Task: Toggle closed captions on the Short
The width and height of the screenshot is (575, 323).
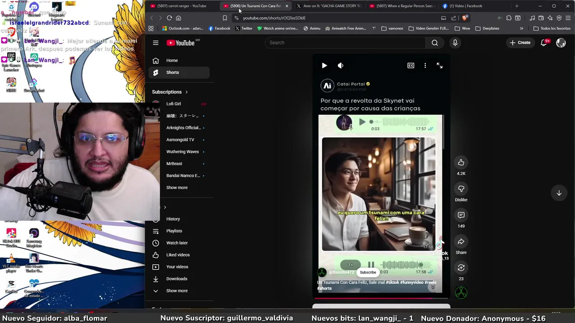Action: click(x=411, y=65)
